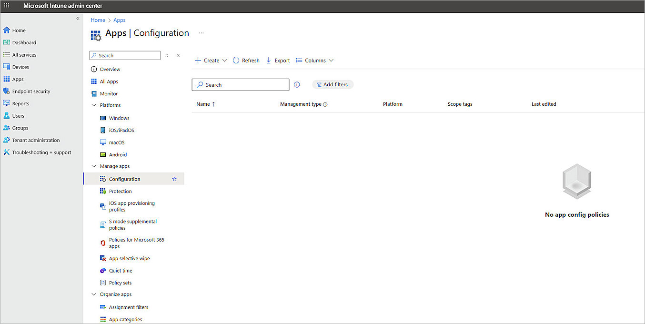Screen dimensions: 645x324
Task: Click the Reports icon in left navigation
Action: [x=7, y=103]
